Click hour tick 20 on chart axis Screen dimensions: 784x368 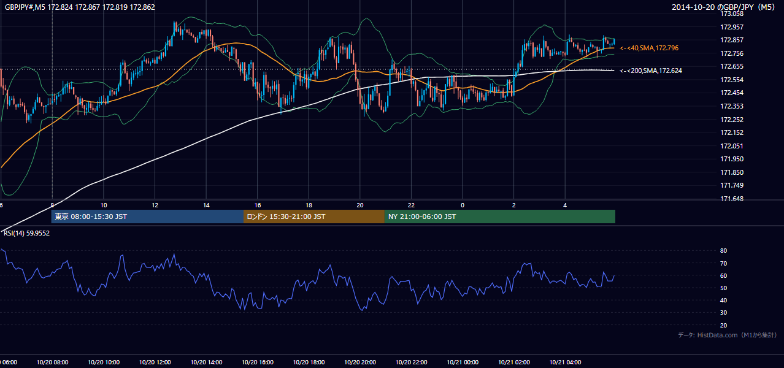[x=360, y=205]
